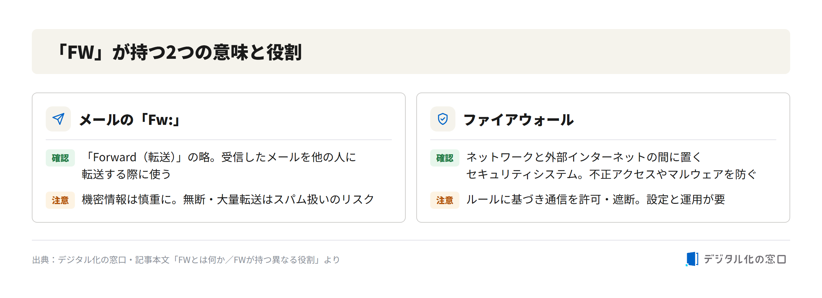Click the shield checkmark firewall icon

point(443,119)
